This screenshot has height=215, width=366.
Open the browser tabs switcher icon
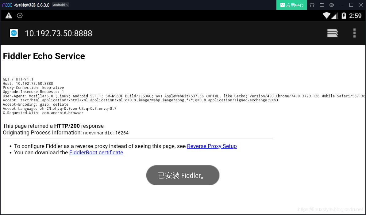pos(332,33)
